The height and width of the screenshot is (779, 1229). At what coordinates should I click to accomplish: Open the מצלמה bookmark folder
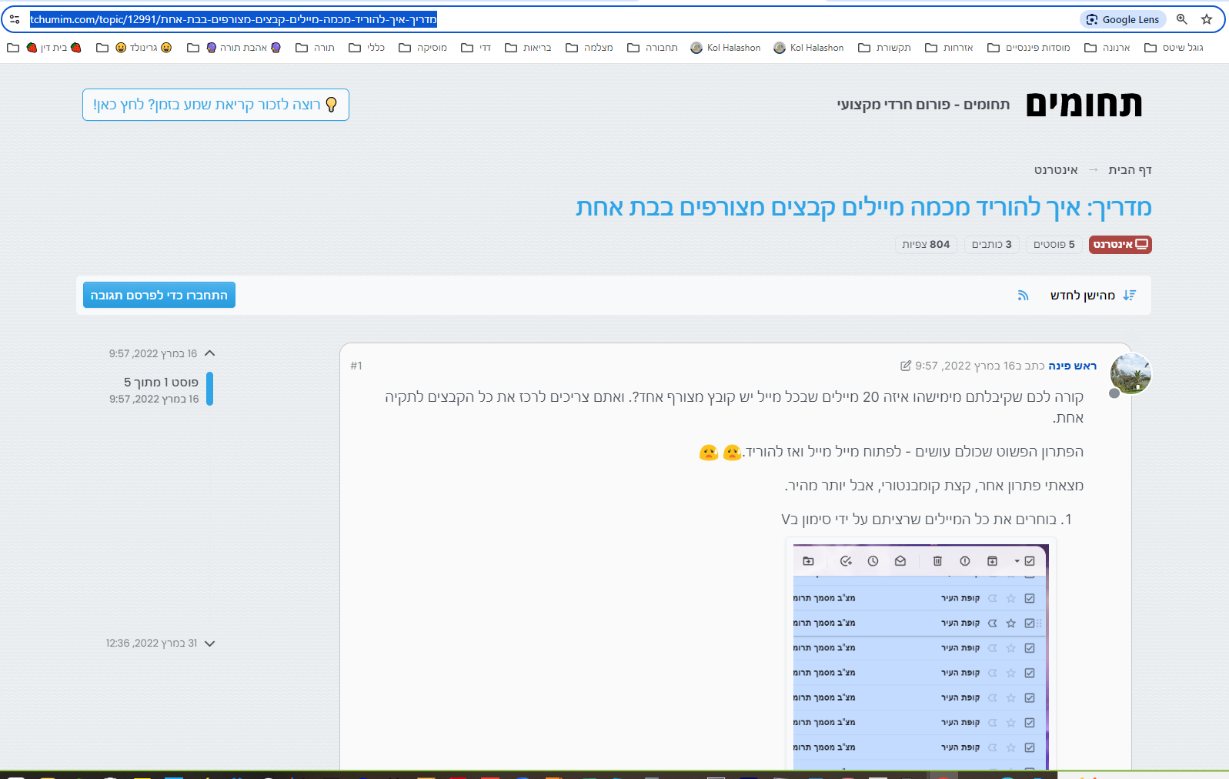[589, 48]
